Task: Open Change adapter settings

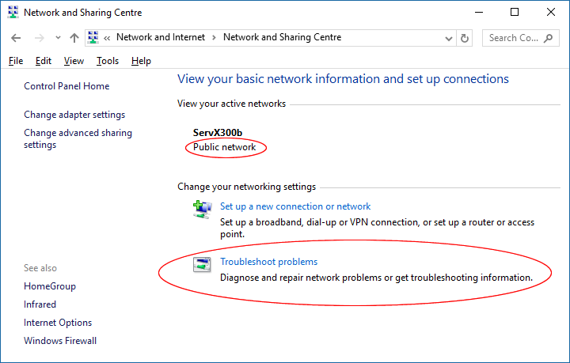Action: pyautogui.click(x=74, y=115)
